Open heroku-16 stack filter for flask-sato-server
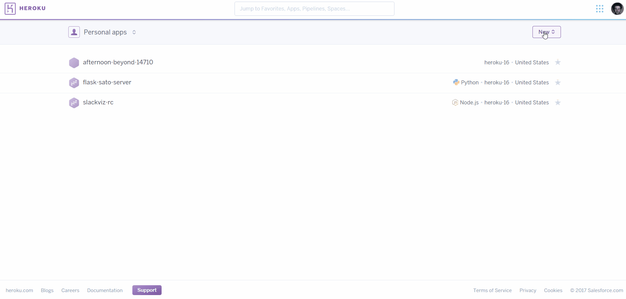This screenshot has width=626, height=299. click(497, 82)
